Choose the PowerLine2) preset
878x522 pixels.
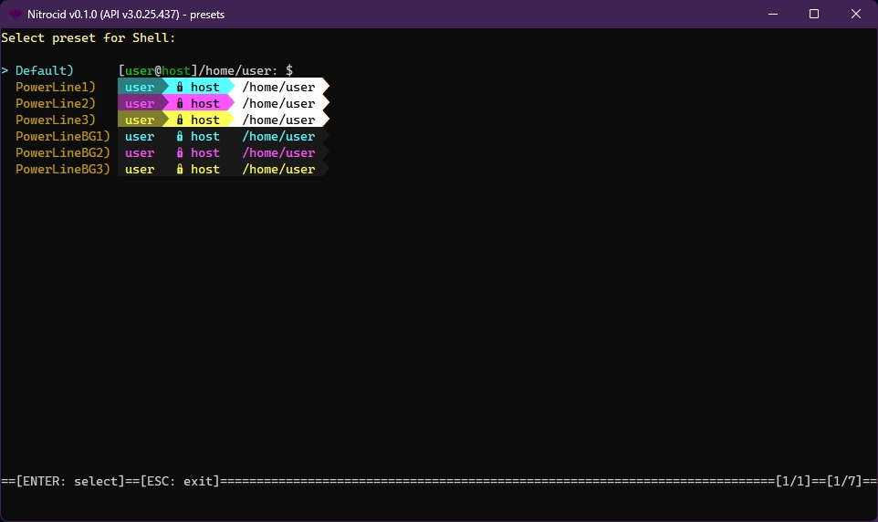[55, 104]
